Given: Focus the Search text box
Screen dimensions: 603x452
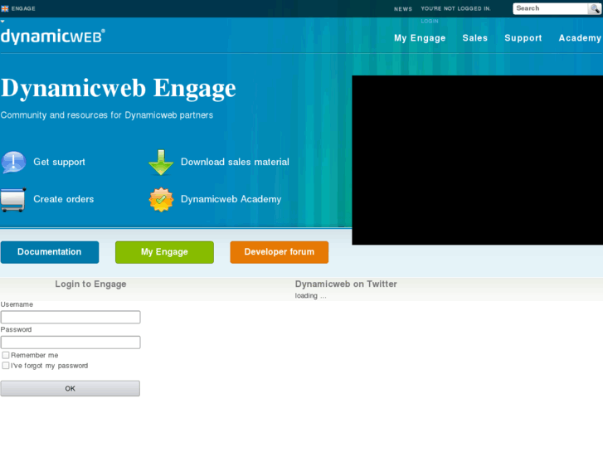Looking at the screenshot, I should click(x=551, y=8).
